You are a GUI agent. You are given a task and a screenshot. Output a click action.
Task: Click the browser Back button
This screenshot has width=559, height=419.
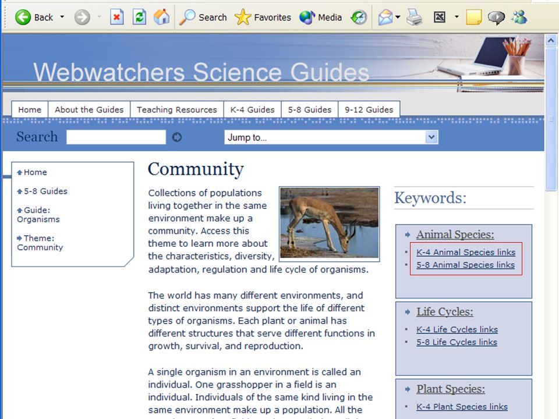click(x=34, y=17)
